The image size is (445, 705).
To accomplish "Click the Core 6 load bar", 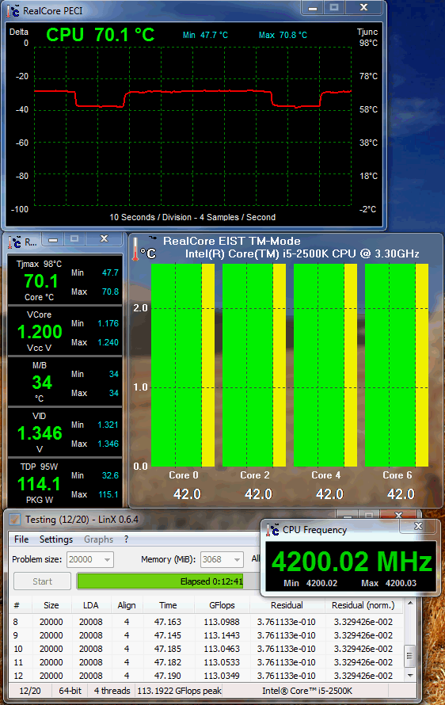I will coord(397,365).
